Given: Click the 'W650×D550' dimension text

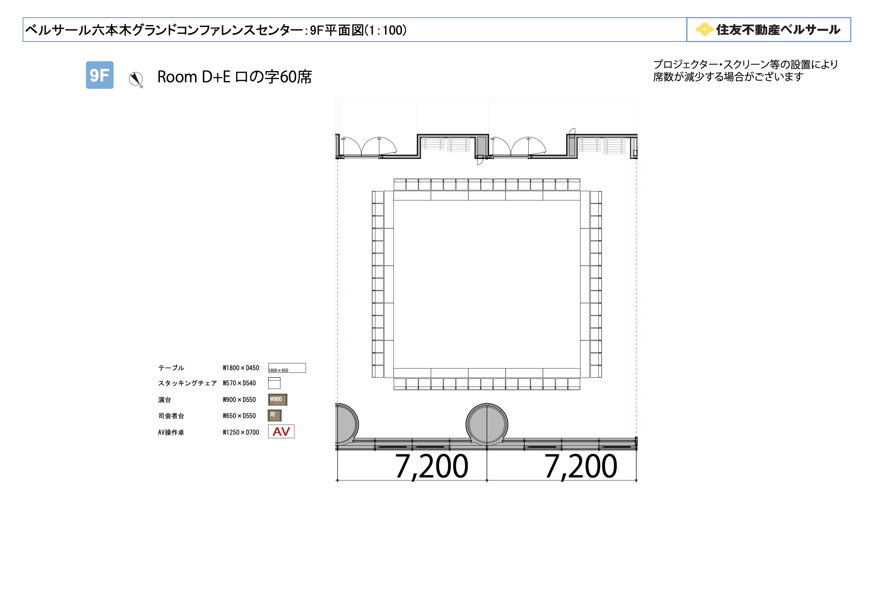Looking at the screenshot, I should [x=240, y=416].
